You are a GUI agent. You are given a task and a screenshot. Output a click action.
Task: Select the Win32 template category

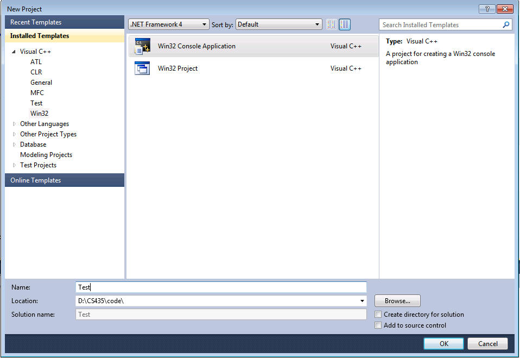[39, 113]
